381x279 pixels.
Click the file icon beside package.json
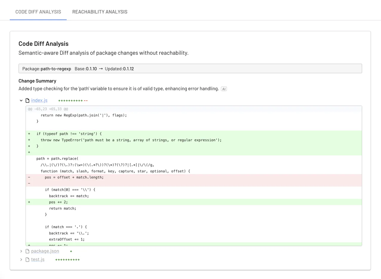coord(27,251)
